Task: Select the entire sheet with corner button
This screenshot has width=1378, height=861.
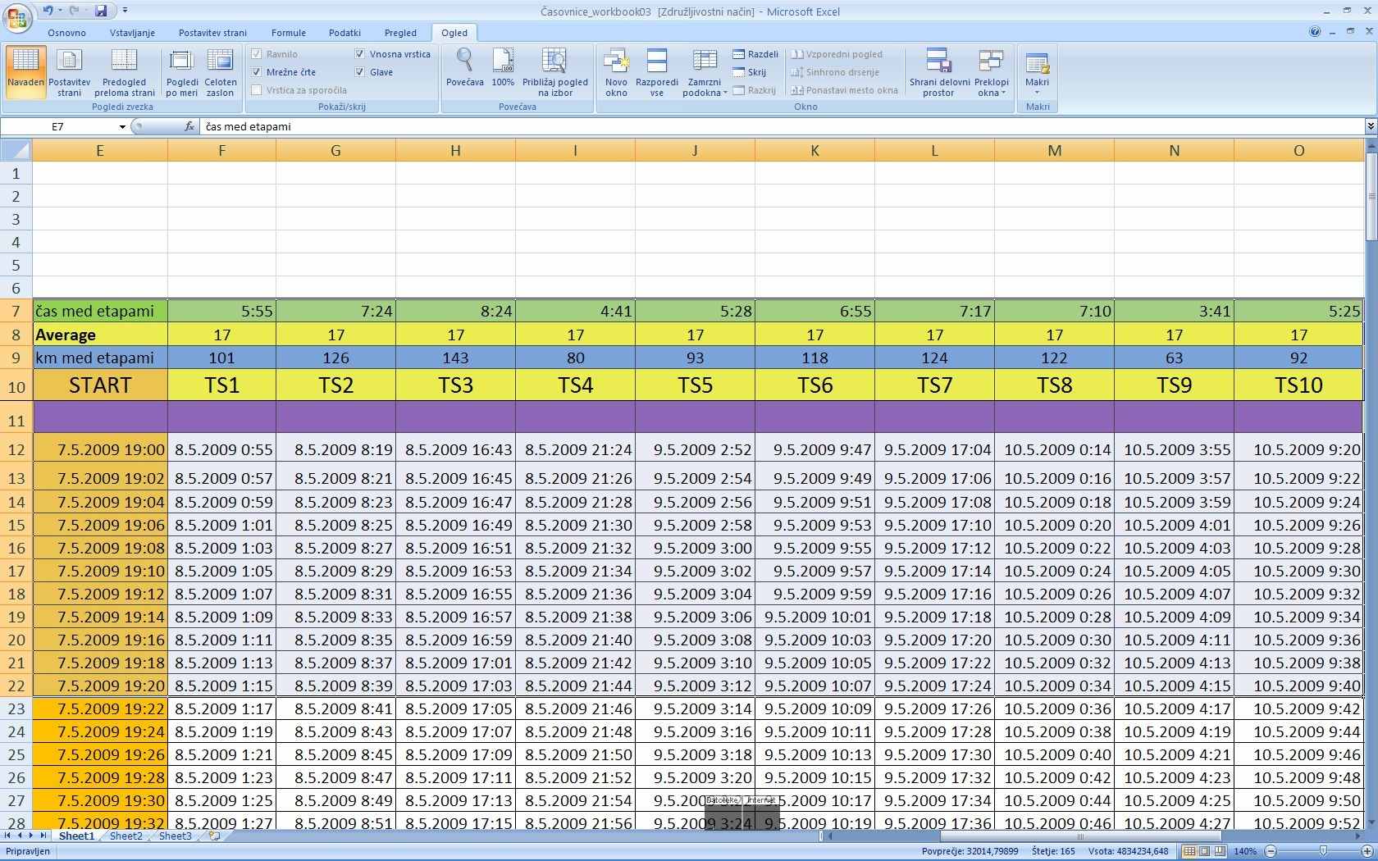Action: (16, 150)
